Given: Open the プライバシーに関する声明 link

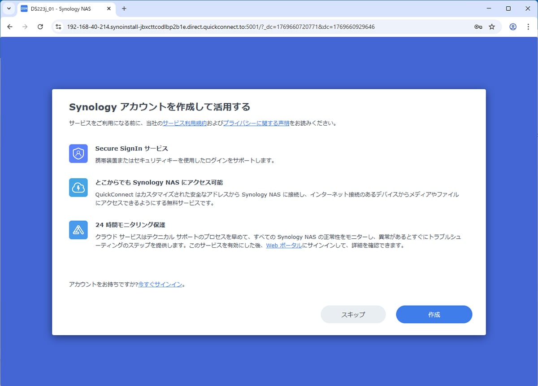Looking at the screenshot, I should tap(256, 123).
